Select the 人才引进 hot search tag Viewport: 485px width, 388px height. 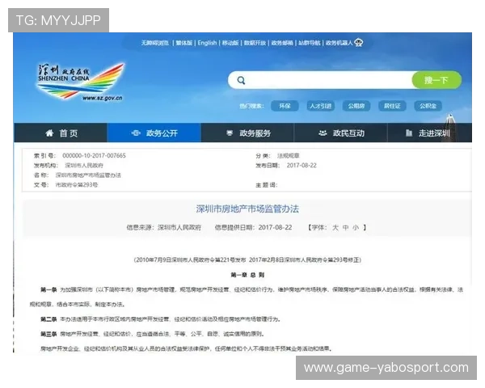(320, 106)
